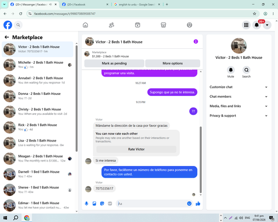The height and width of the screenshot is (222, 278).
Task: Open the Friends icon in top navigation
Action: (111, 25)
